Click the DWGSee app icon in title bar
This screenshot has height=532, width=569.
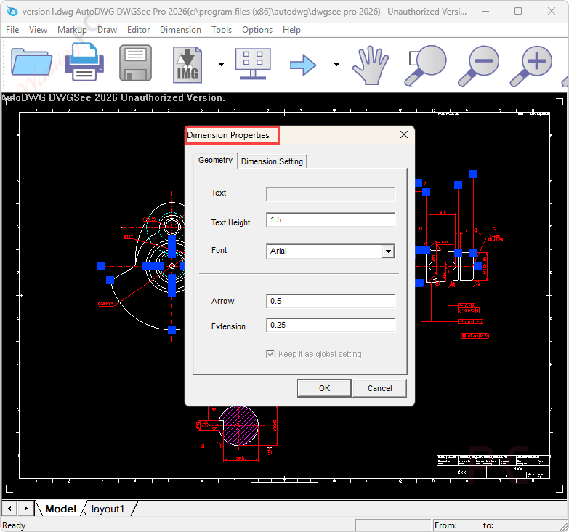click(x=12, y=11)
